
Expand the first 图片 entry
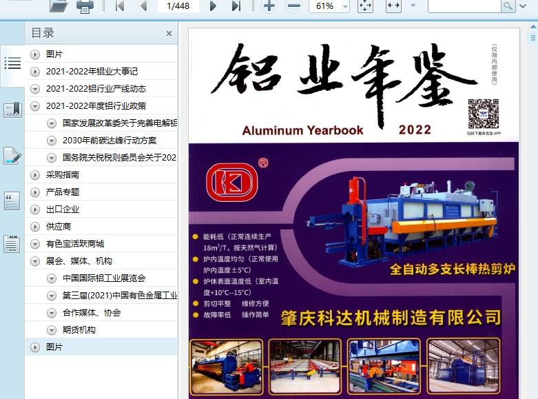point(35,54)
